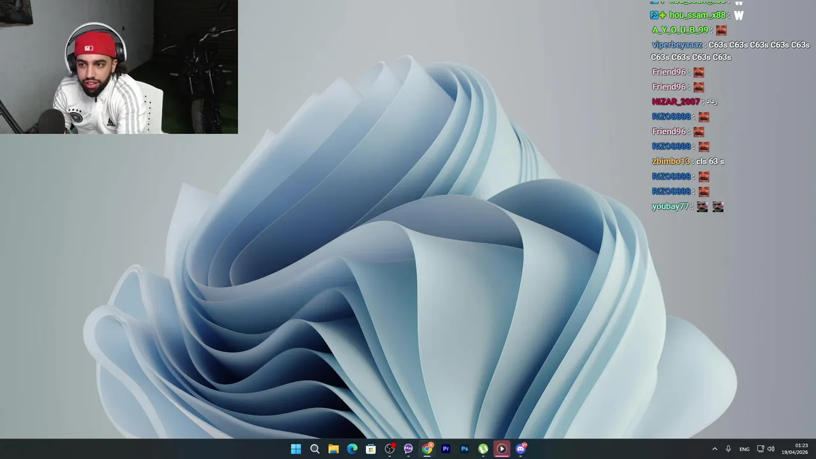
Task: Click username viperbeyaaaz in chat
Action: (677, 45)
